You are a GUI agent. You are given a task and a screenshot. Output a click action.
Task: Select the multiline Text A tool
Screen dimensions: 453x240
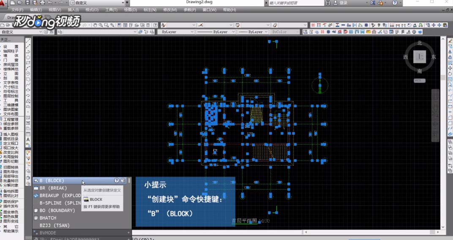tap(28, 139)
